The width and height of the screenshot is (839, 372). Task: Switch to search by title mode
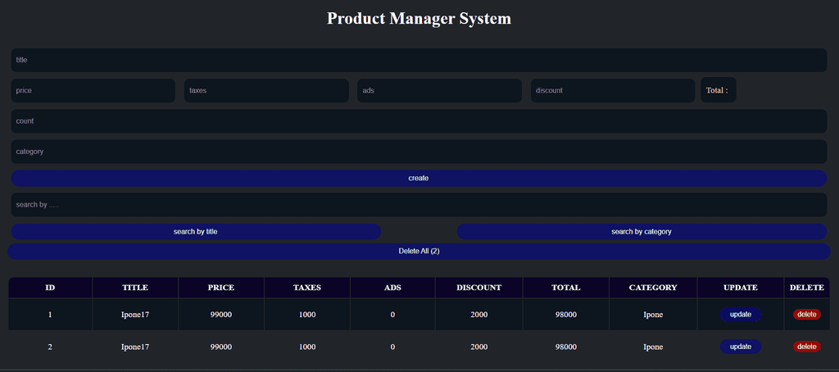tap(196, 232)
